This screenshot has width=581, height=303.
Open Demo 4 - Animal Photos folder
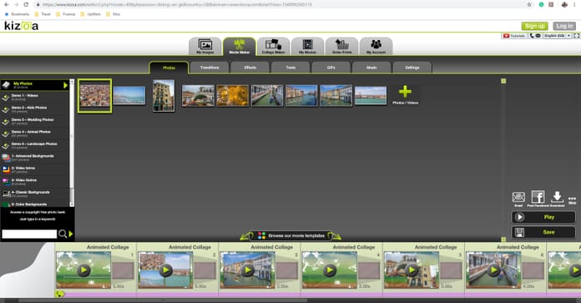tap(35, 134)
